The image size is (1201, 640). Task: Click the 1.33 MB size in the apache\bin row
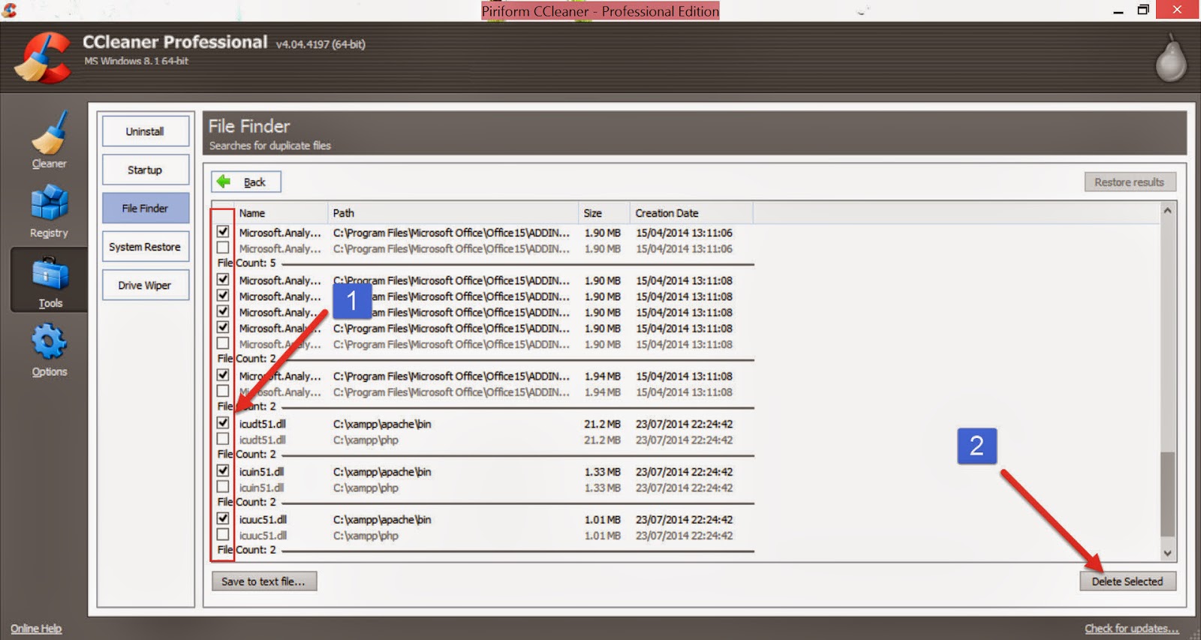[603, 472]
